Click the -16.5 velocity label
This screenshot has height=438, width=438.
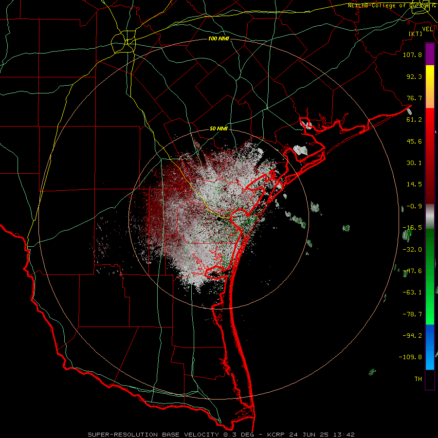[412, 228]
